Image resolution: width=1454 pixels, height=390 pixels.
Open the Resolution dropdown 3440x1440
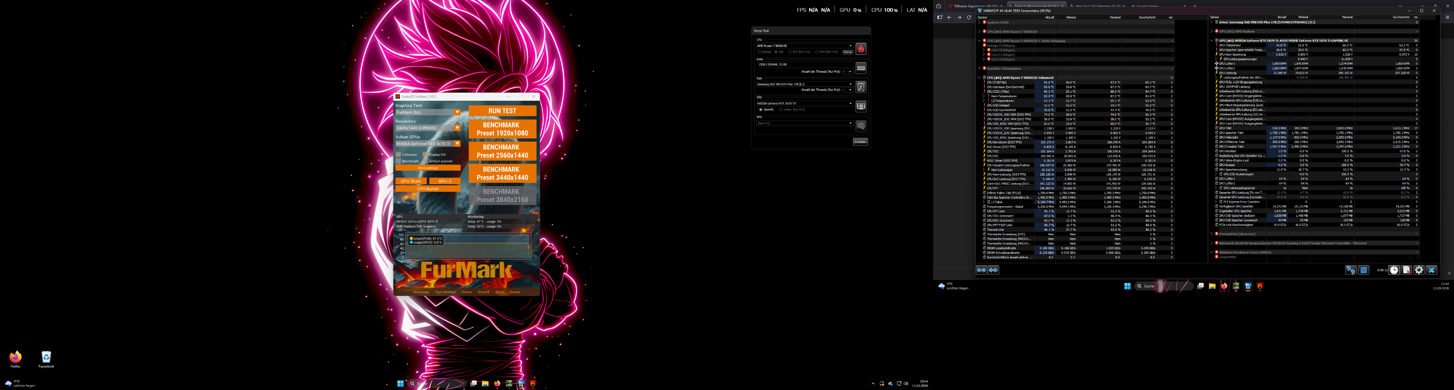[428, 128]
